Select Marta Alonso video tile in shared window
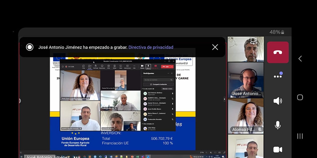Image resolution: width=317 pixels, height=158 pixels. click(80, 85)
